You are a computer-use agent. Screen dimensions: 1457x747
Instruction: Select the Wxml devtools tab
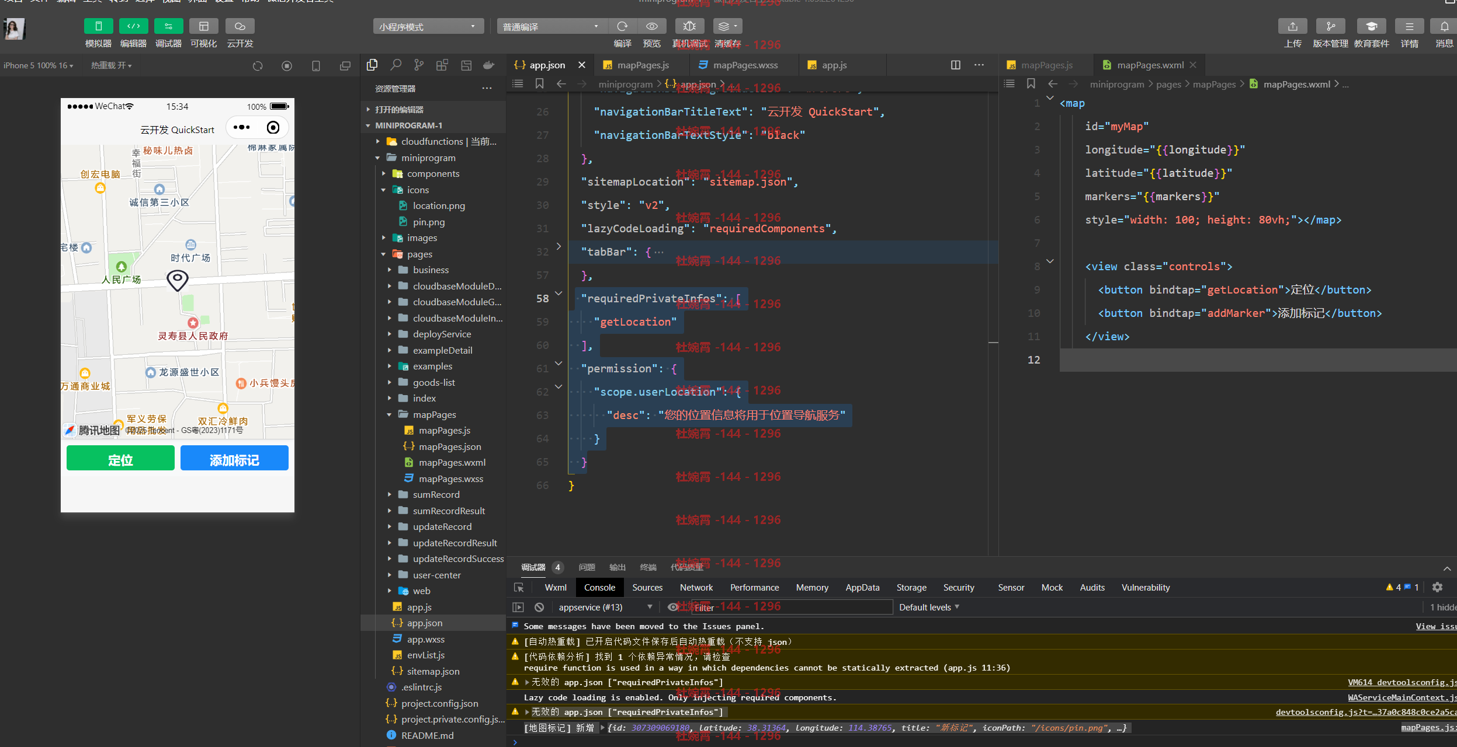[556, 587]
